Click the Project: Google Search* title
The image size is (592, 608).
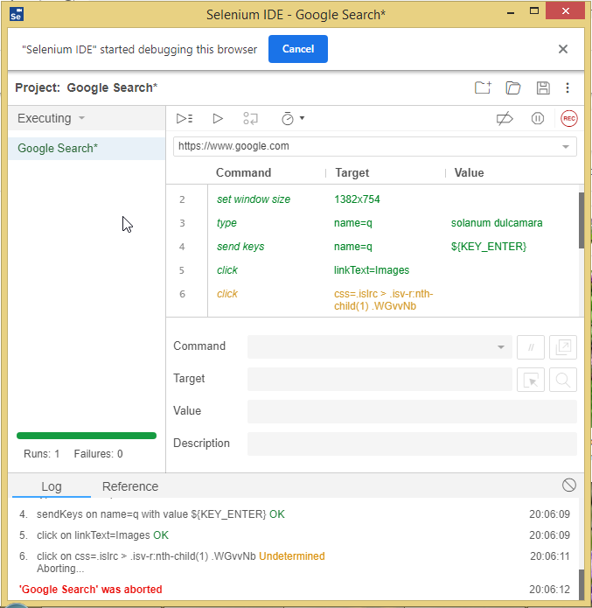[x=86, y=87]
